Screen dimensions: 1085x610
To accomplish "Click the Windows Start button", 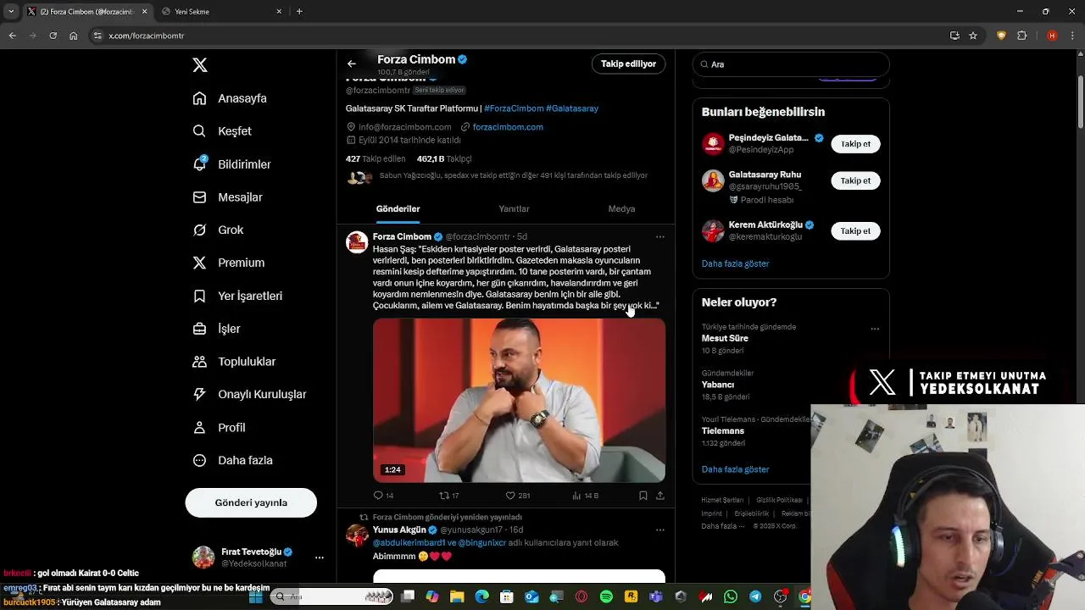I will 256,597.
